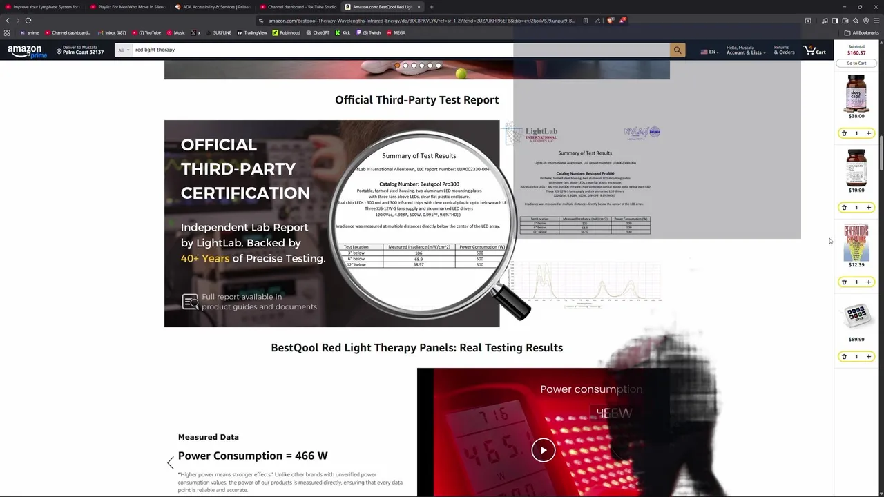
Task: Click the browser back arrow
Action: point(8,21)
